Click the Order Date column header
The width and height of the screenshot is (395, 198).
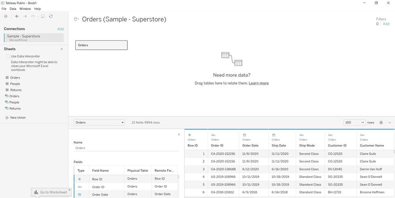250,146
